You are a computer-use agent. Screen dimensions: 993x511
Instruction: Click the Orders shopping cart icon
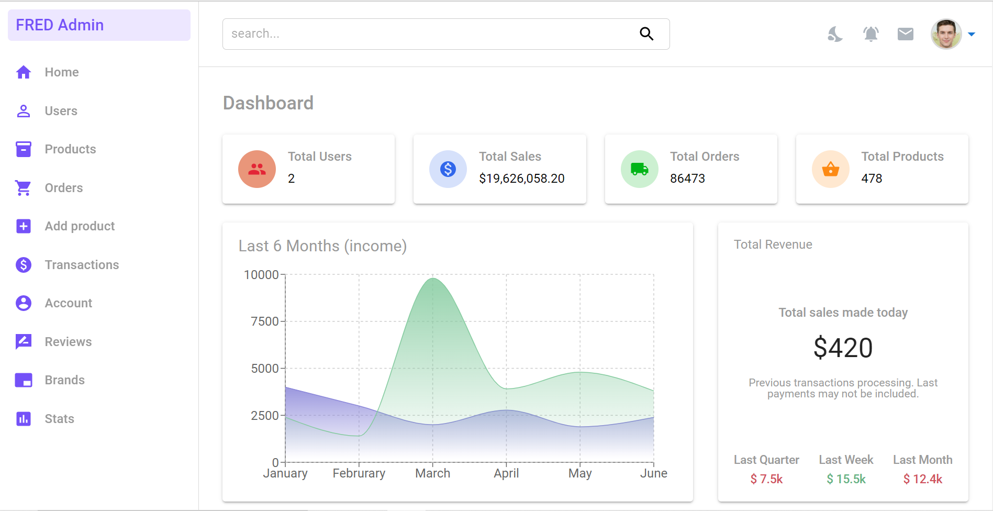(24, 188)
